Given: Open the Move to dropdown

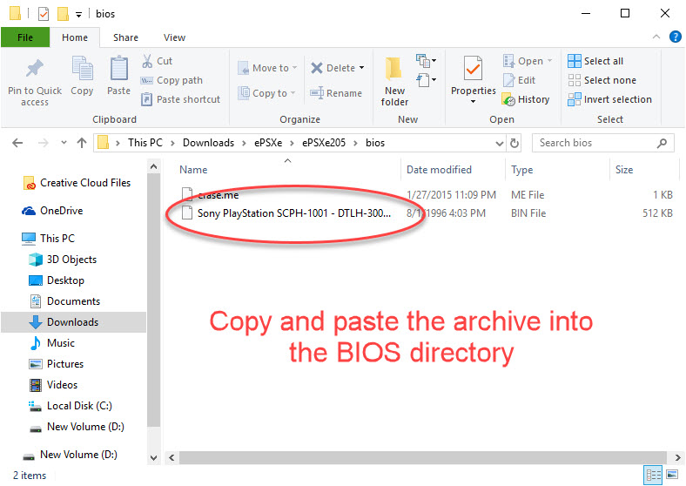Looking at the screenshot, I should pyautogui.click(x=267, y=68).
